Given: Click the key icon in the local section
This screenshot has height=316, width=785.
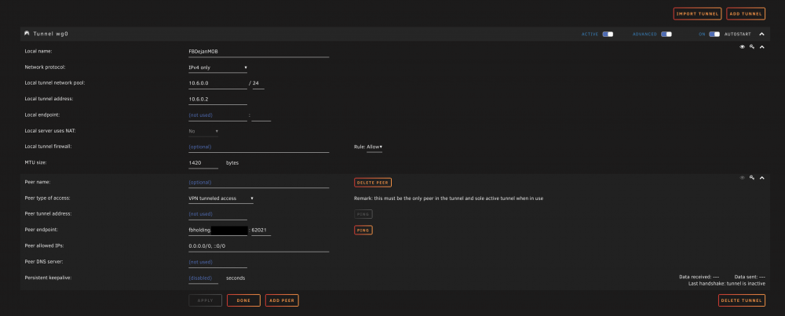Looking at the screenshot, I should [x=752, y=47].
